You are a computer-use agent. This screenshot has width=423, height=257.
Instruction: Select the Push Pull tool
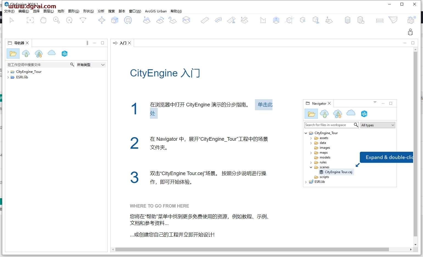[x=276, y=20]
